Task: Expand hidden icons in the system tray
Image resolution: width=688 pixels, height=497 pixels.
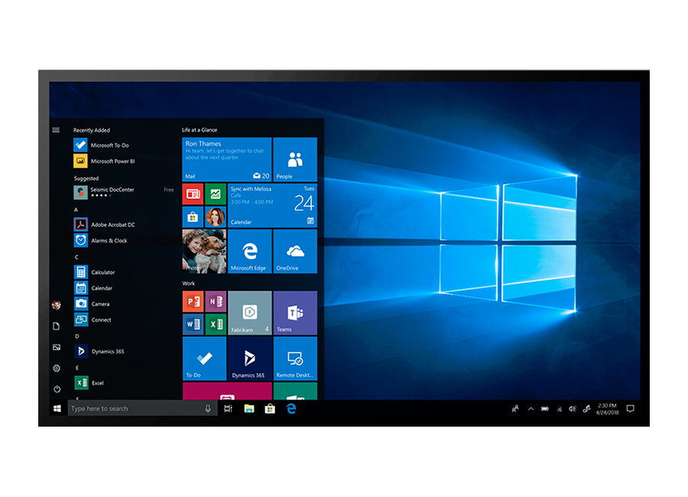Action: 530,409
